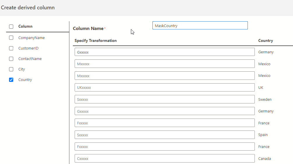Select the first France row transformation field
Image resolution: width=293 pixels, height=164 pixels.
[x=164, y=123]
